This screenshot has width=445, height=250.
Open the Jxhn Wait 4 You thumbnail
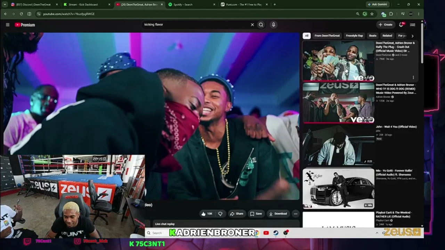click(338, 144)
